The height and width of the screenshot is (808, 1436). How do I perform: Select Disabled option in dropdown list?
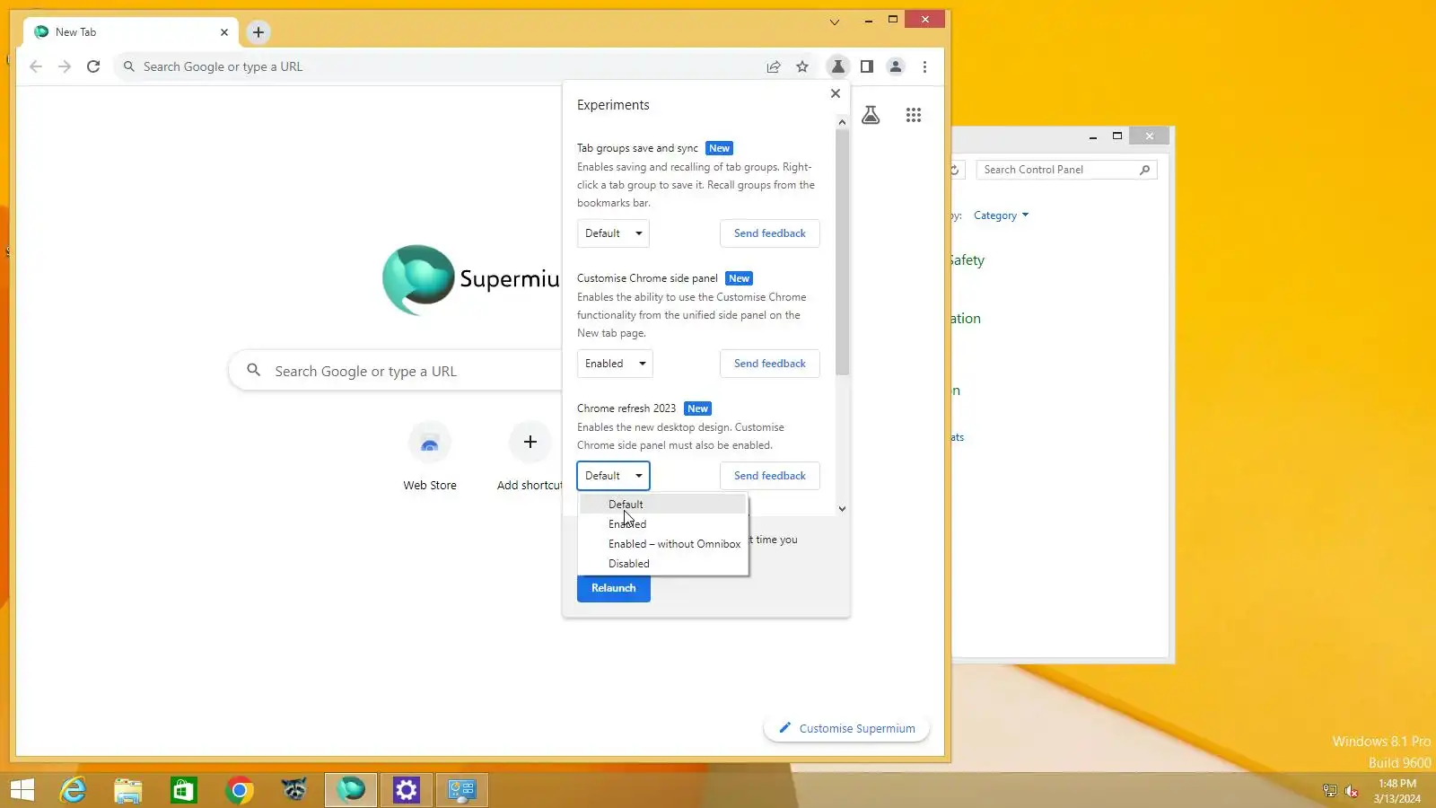663,564
